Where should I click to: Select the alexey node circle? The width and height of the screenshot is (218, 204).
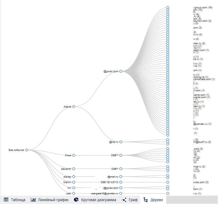pos(74,177)
